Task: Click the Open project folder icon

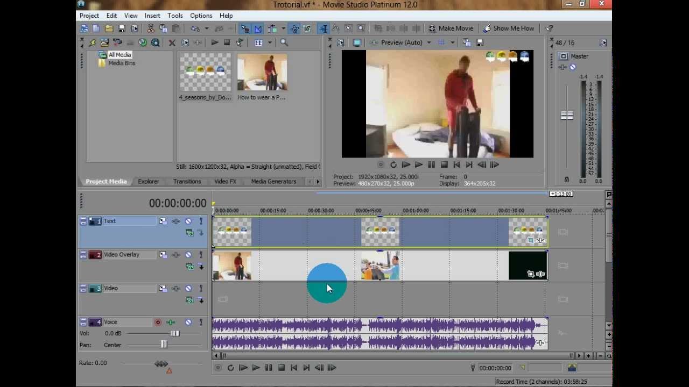Action: (x=109, y=28)
